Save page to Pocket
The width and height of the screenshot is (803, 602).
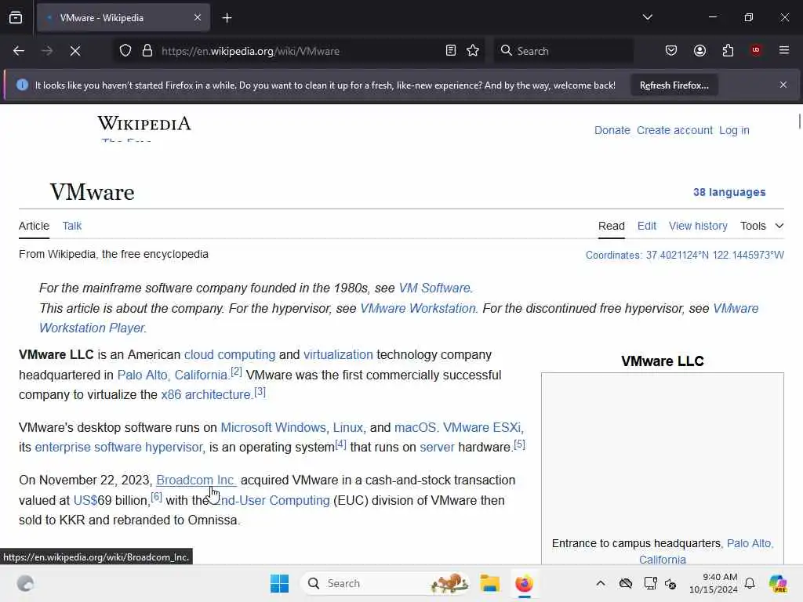click(x=671, y=51)
